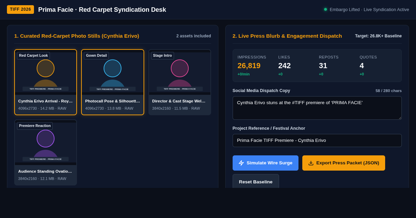Click the pink avatar in Stage Intro
Screen dimensions: 416x218
(x=180, y=68)
